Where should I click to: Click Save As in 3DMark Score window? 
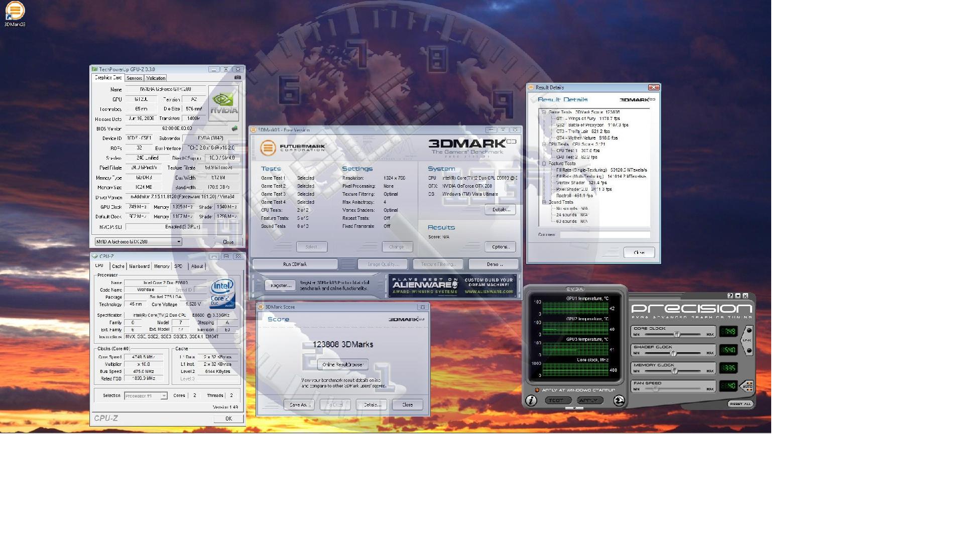tap(300, 405)
